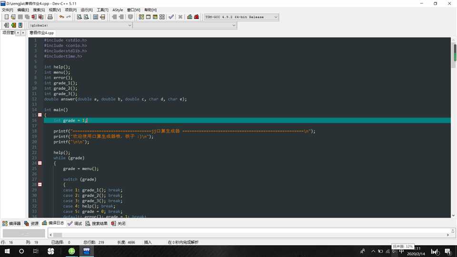Click the left arrow beside project manager tab
Image resolution: width=457 pixels, height=257 pixels.
click(18, 33)
